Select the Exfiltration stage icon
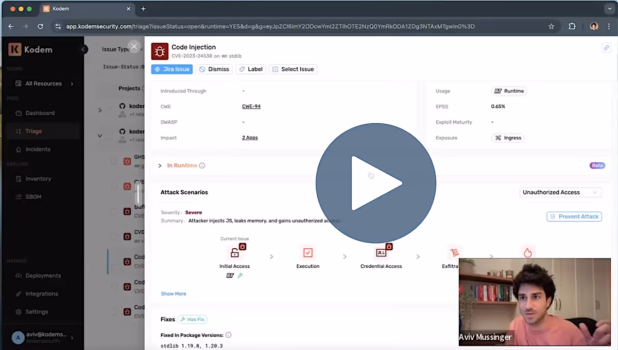The image size is (618, 350). (454, 253)
